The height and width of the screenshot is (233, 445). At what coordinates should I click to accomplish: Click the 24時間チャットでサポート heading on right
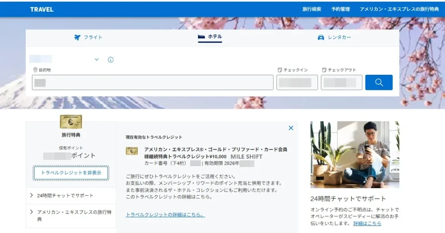(348, 199)
